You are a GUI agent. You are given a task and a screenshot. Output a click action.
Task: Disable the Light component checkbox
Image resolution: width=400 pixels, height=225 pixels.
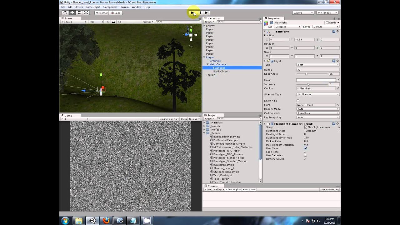pyautogui.click(x=272, y=61)
